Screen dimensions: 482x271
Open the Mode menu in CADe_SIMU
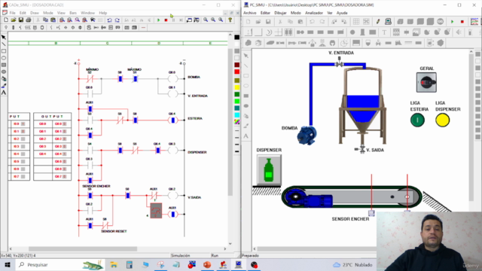click(48, 13)
